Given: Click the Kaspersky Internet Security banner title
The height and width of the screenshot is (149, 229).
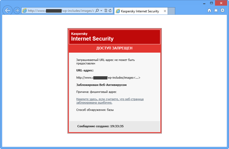Looking at the screenshot, I should pos(92,37).
